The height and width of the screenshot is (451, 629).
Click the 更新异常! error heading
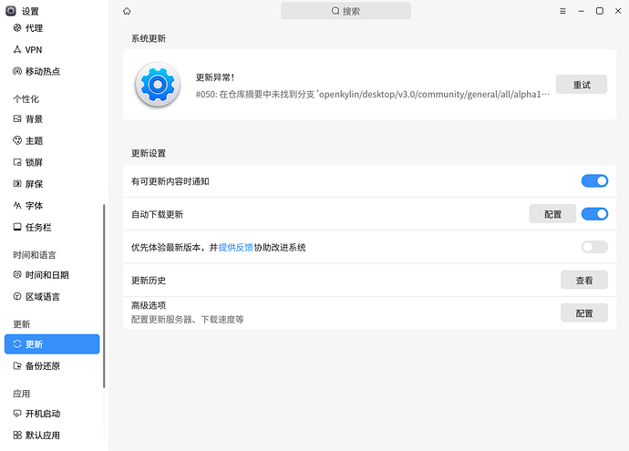[x=215, y=77]
